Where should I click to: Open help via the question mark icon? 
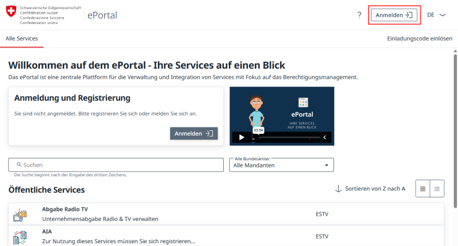(359, 15)
